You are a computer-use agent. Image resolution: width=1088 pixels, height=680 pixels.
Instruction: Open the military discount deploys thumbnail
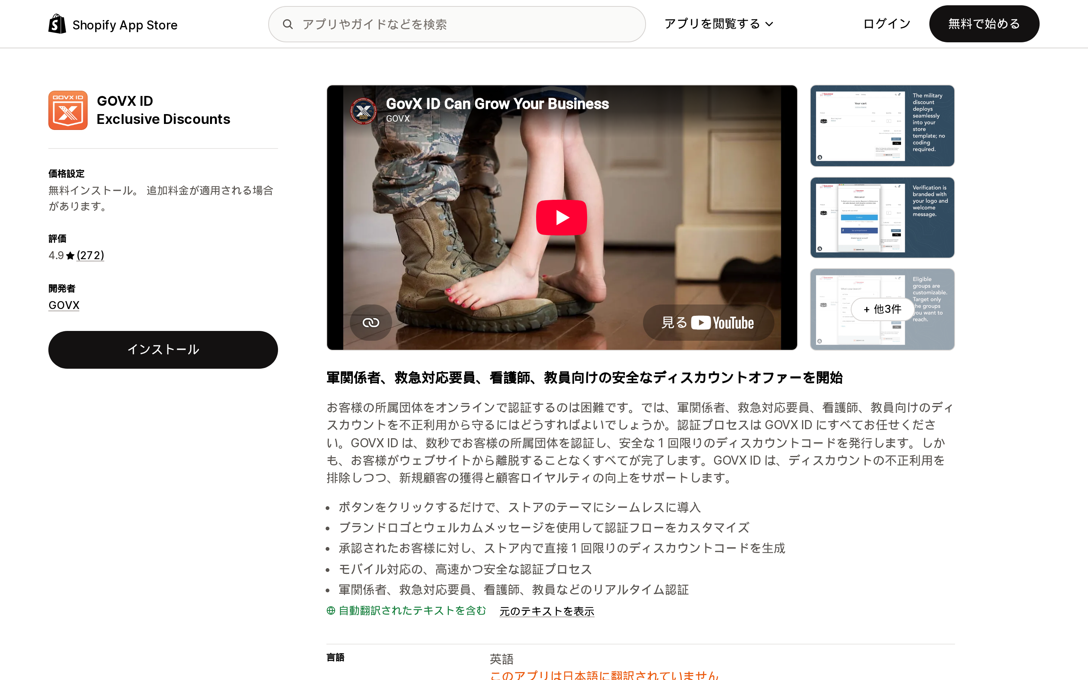[x=882, y=125]
